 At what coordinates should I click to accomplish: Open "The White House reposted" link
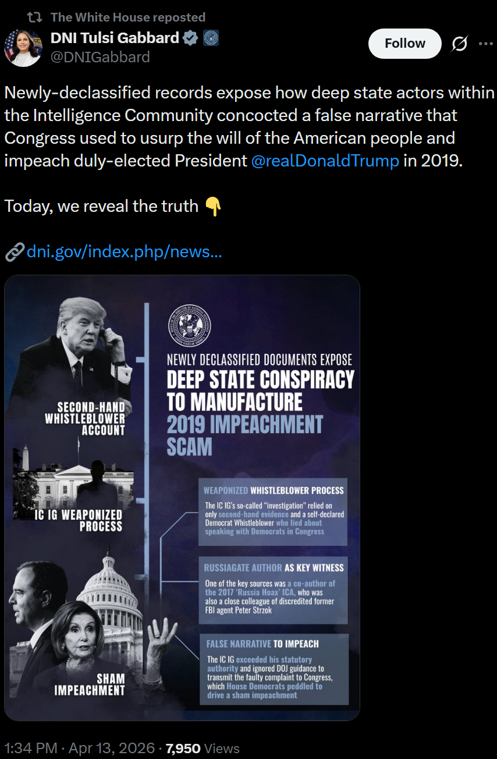(127, 17)
